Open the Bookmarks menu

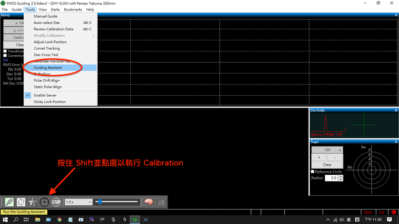(x=73, y=9)
